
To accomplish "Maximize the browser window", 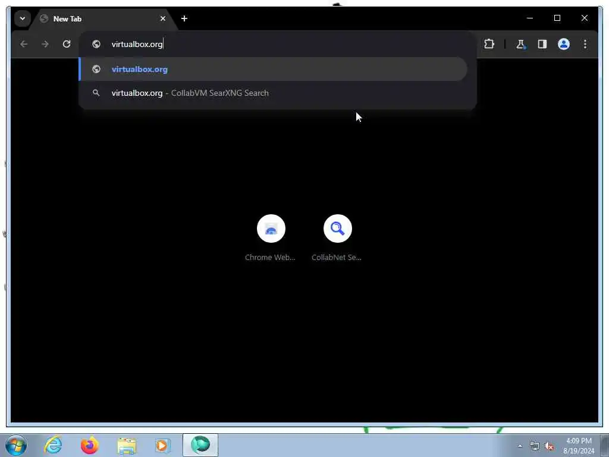I will (x=557, y=18).
